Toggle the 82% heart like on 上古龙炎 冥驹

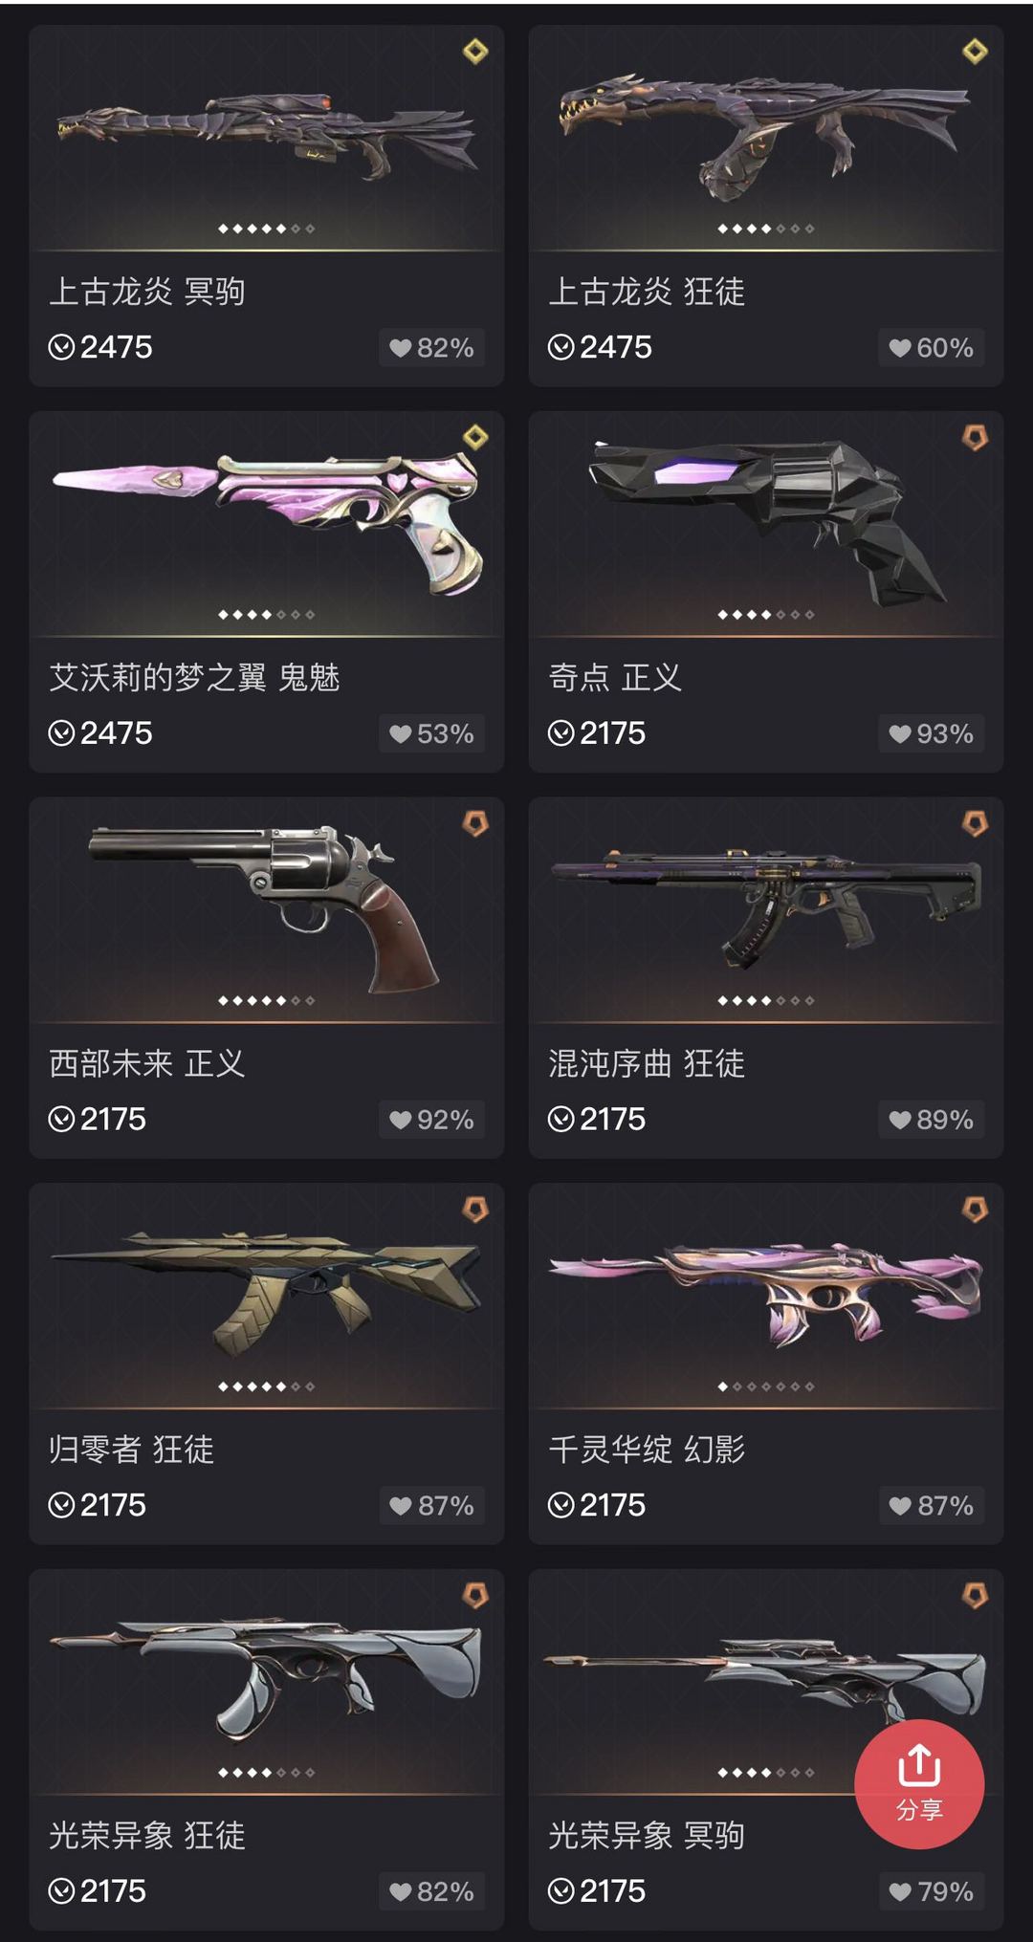[431, 348]
